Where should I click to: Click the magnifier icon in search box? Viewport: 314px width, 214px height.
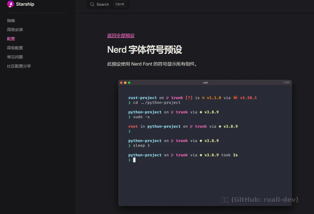click(x=92, y=4)
